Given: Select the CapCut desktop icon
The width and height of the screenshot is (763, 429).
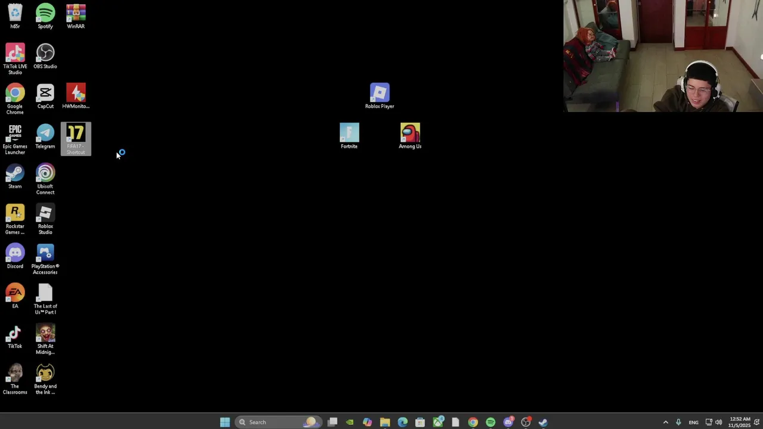Looking at the screenshot, I should click(45, 97).
